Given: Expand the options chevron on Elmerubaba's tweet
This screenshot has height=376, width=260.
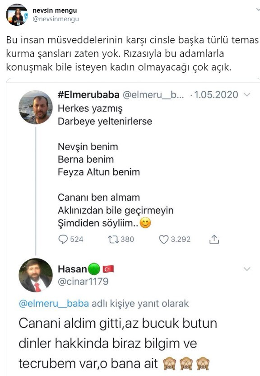Looking at the screenshot, I should tap(246, 95).
